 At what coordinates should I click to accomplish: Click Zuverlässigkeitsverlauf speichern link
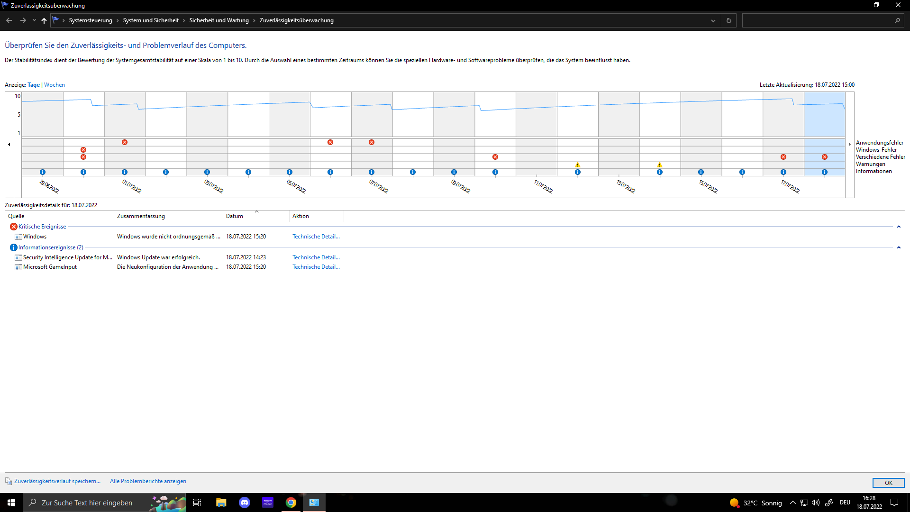(x=57, y=481)
